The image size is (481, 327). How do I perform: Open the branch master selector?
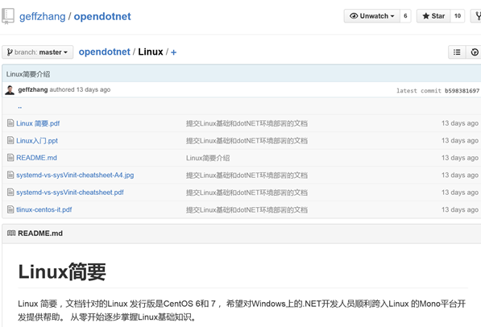37,52
